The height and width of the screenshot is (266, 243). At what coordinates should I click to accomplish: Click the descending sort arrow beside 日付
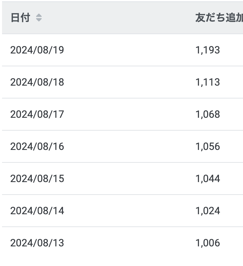click(39, 20)
